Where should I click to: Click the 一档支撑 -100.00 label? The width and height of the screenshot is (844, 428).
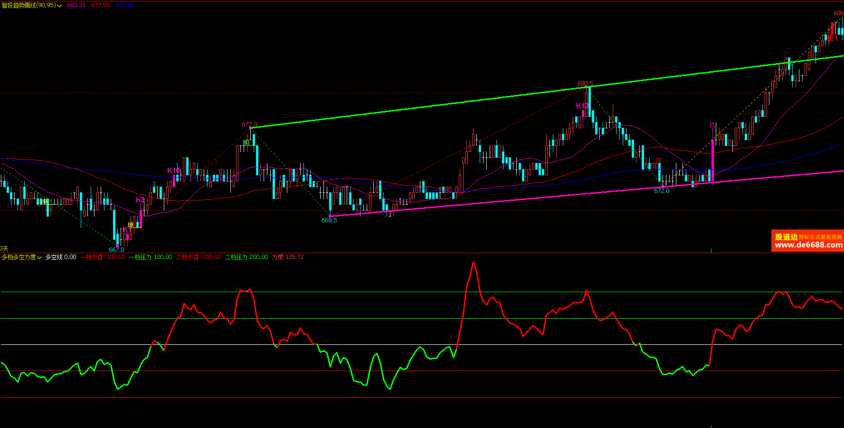[x=103, y=257]
